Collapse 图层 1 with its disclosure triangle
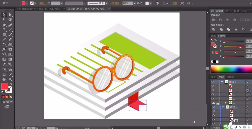The image size is (252, 129). (x=222, y=82)
